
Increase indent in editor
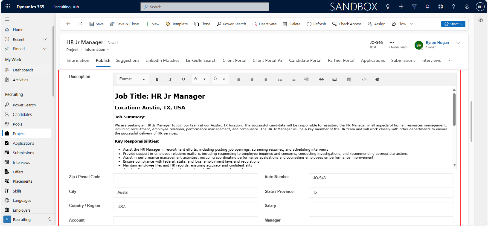(x=307, y=79)
